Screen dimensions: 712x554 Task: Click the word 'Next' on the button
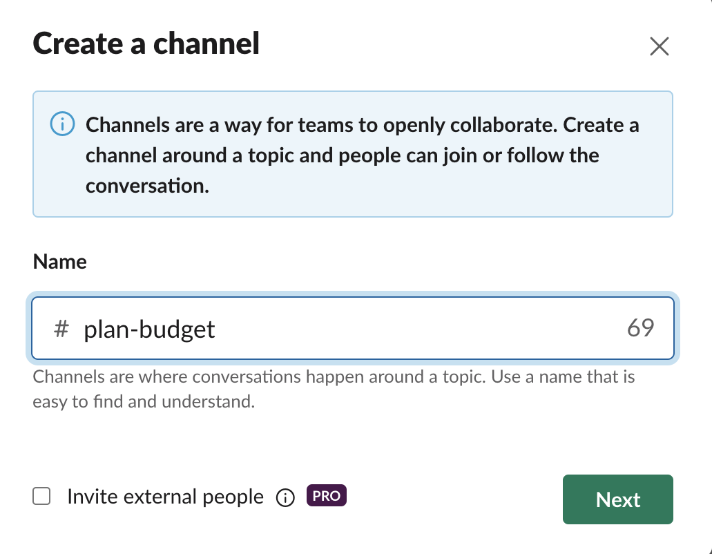tap(617, 500)
